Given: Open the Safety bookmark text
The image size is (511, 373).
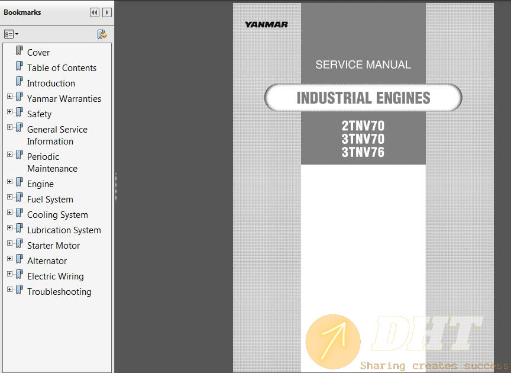Looking at the screenshot, I should coord(40,114).
